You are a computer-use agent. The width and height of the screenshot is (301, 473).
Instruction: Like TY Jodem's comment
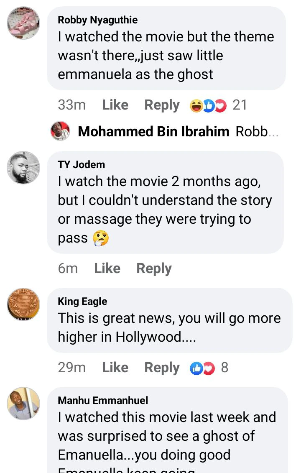coord(107,268)
